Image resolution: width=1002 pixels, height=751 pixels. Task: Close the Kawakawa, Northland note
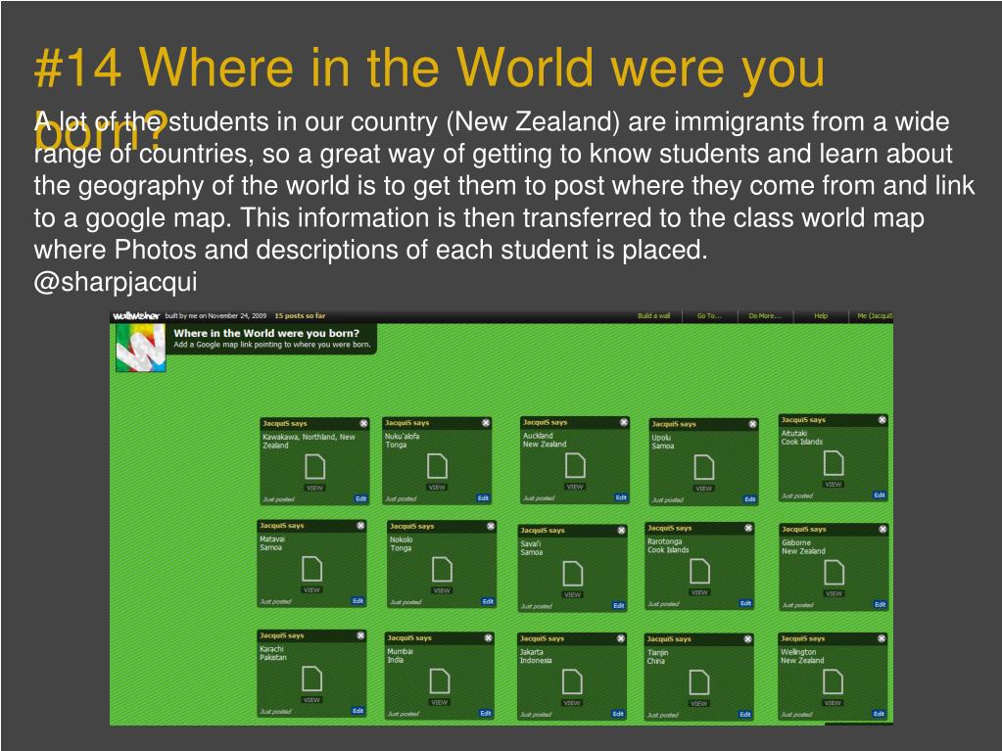363,423
